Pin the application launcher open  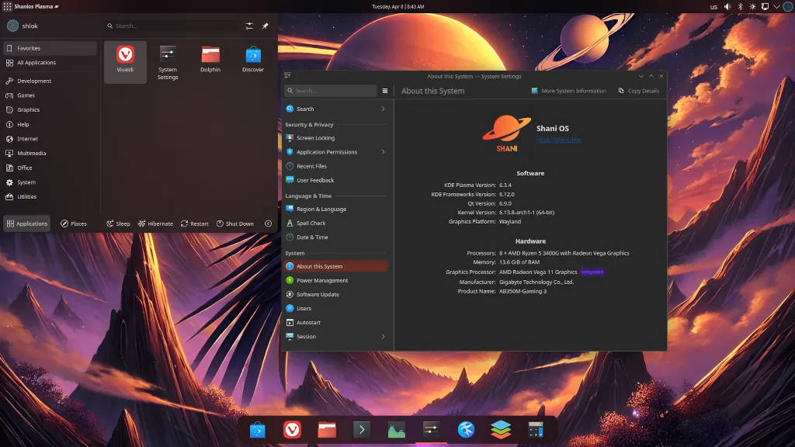265,26
